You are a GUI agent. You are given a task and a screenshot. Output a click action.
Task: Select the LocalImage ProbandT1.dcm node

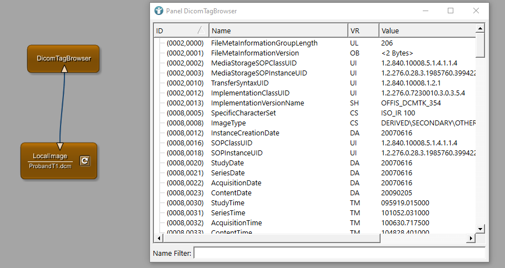coord(50,160)
